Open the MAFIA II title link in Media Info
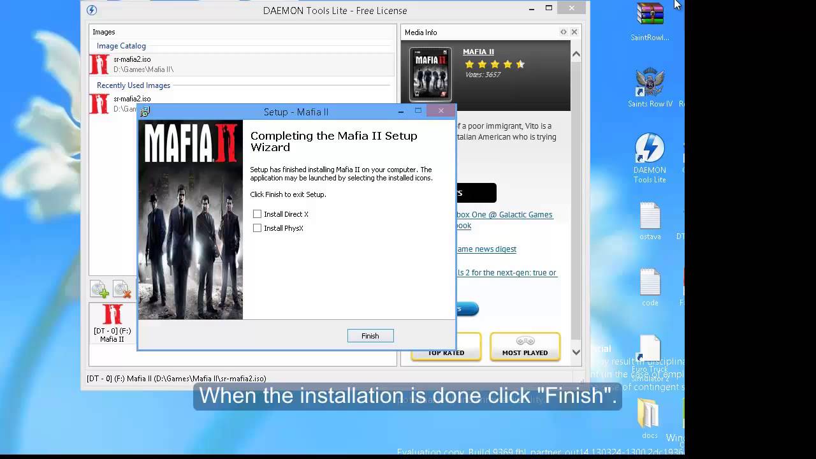 tap(478, 52)
